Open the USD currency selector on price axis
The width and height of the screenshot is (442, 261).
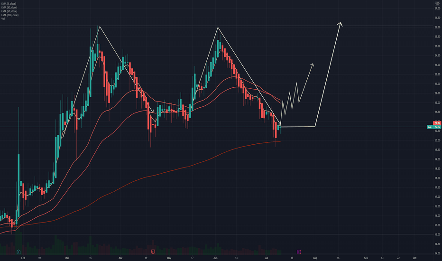point(437,3)
